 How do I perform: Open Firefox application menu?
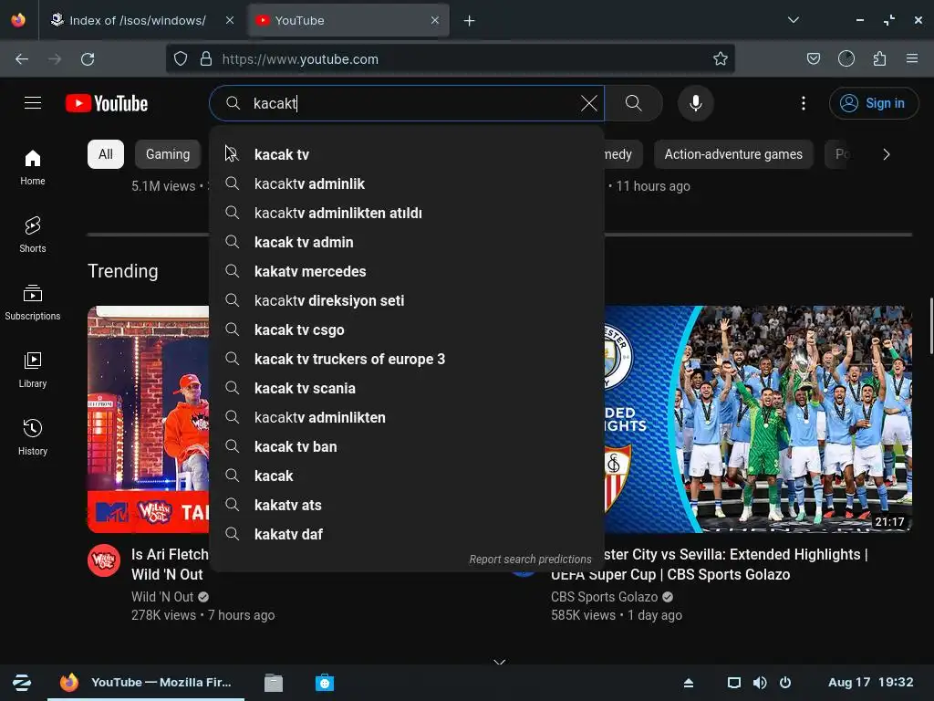point(912,58)
